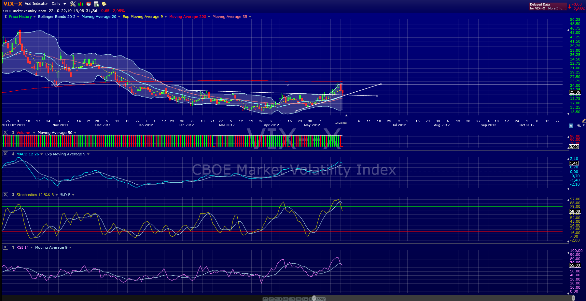Select the 5Y time range
The image size is (586, 301).
point(265,299)
